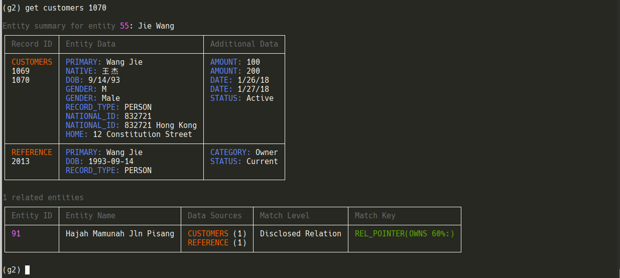Screen dimensions: 620x278
Task: Click the 'Match Level' column header
Action: 285,216
